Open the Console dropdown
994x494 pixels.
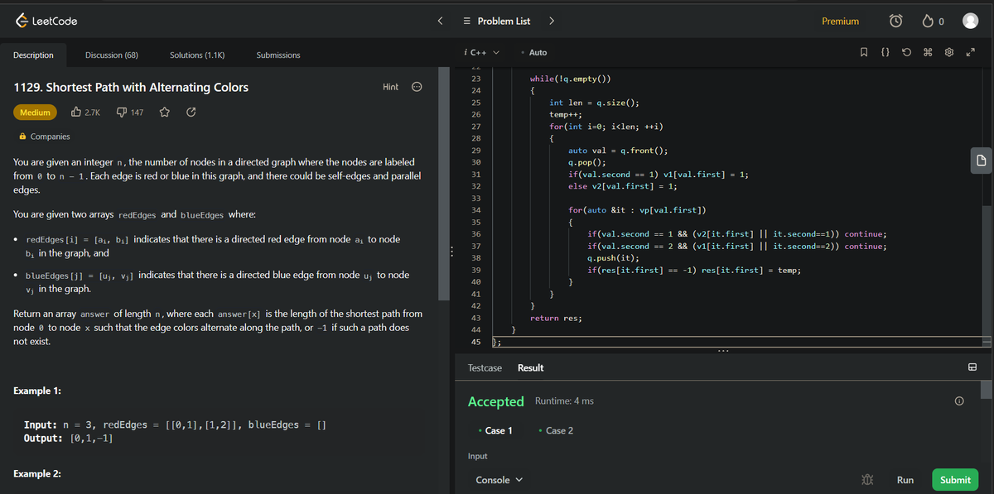point(499,479)
